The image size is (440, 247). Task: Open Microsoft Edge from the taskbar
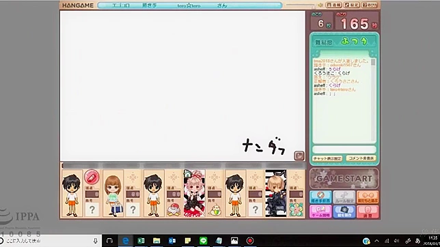pyautogui.click(x=126, y=241)
